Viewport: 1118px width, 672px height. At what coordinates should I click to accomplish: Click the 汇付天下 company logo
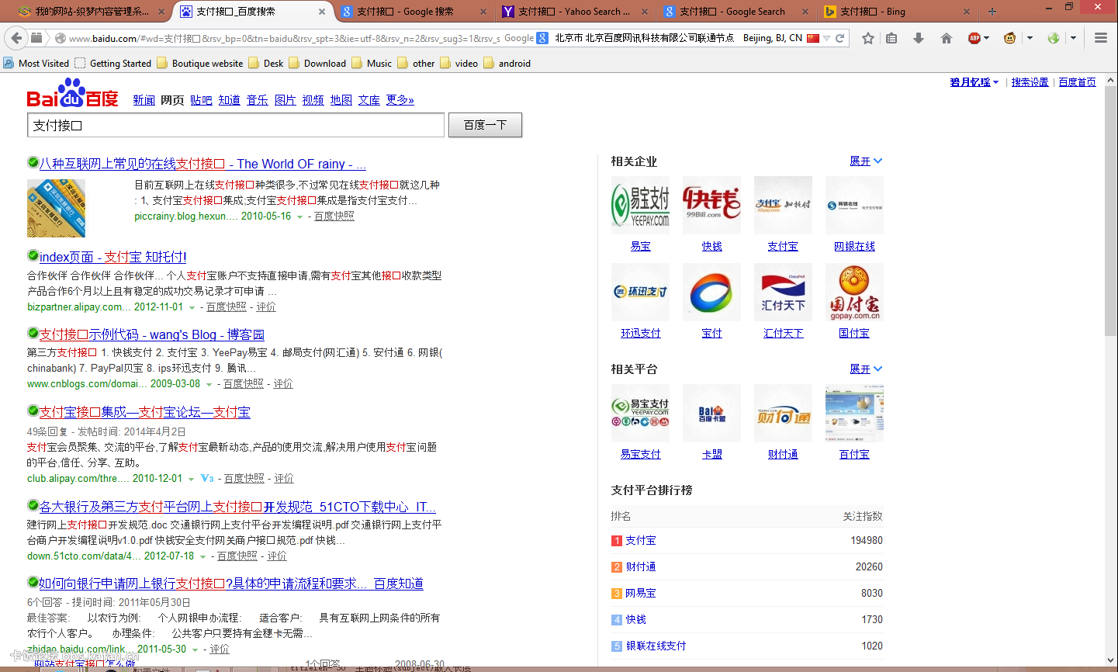[783, 292]
